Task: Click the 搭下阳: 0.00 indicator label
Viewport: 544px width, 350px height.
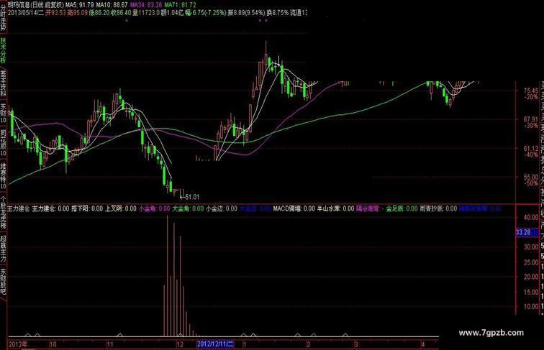Action: click(87, 208)
